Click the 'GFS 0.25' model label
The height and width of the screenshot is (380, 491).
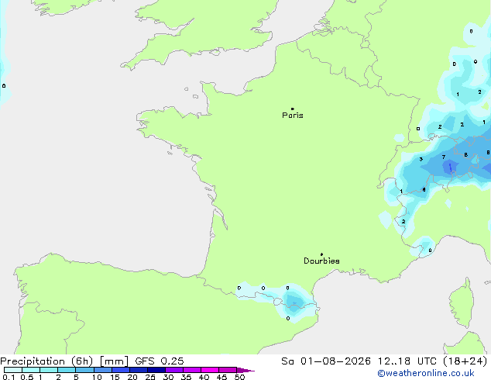(x=160, y=361)
